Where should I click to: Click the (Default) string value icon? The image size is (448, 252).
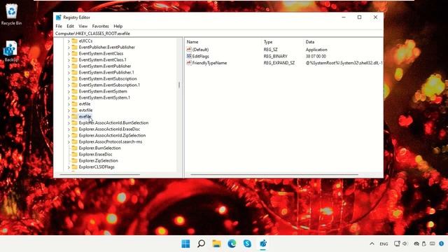(x=189, y=50)
